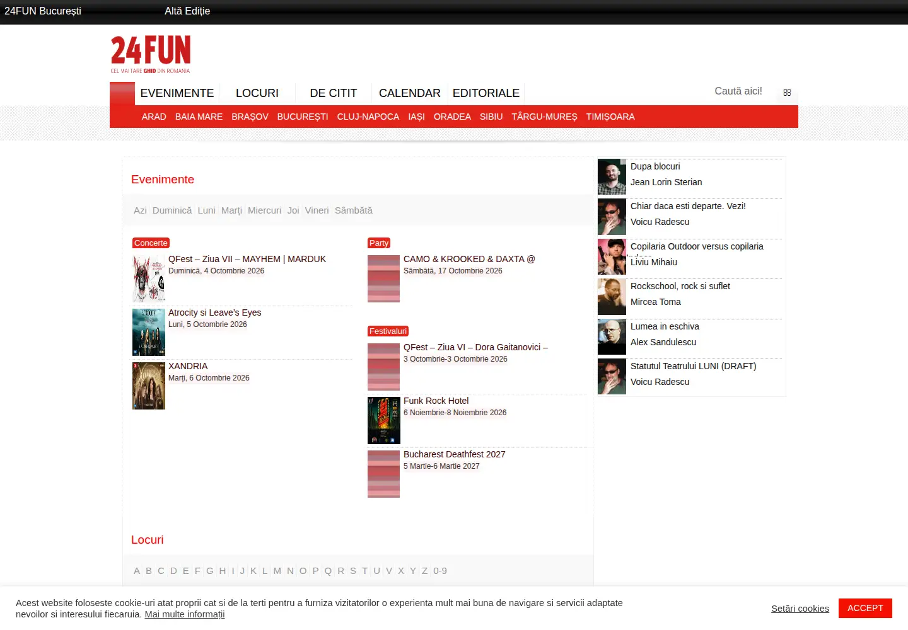Click 24FUN București in the top bar
Viewport: 908px width, 630px height.
[x=43, y=11]
